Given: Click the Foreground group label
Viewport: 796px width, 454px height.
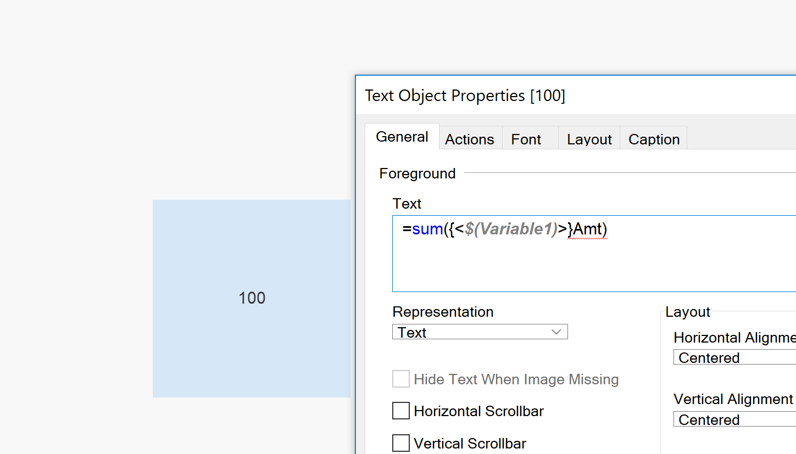Looking at the screenshot, I should tap(418, 173).
